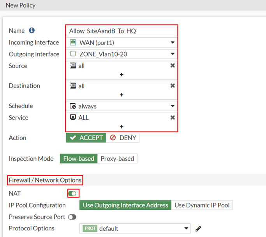This screenshot has height=237, width=266.
Task: Click the ALL service icon
Action: (73, 117)
